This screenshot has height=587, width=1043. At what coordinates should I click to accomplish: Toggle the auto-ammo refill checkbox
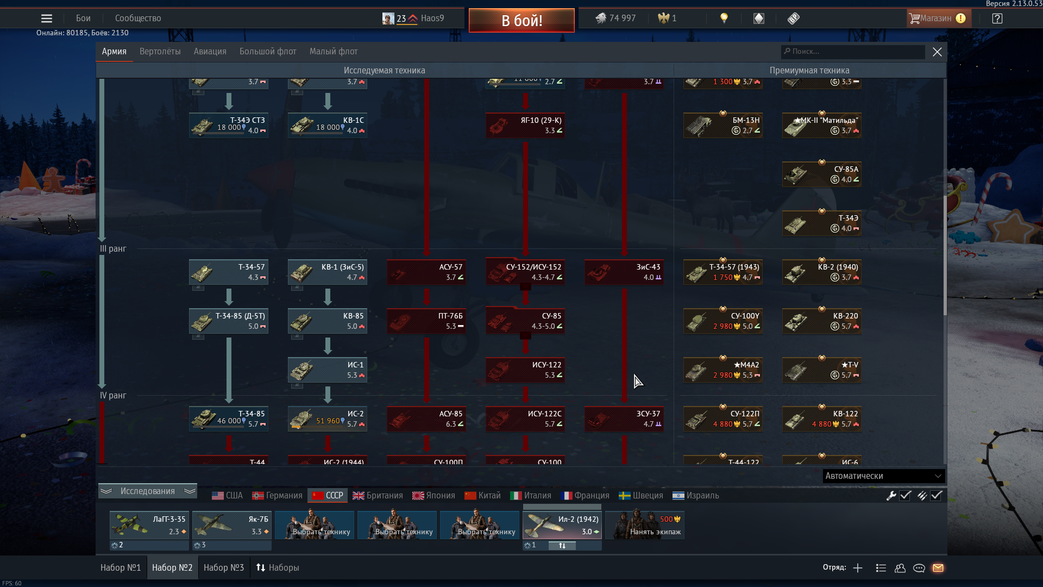(936, 496)
